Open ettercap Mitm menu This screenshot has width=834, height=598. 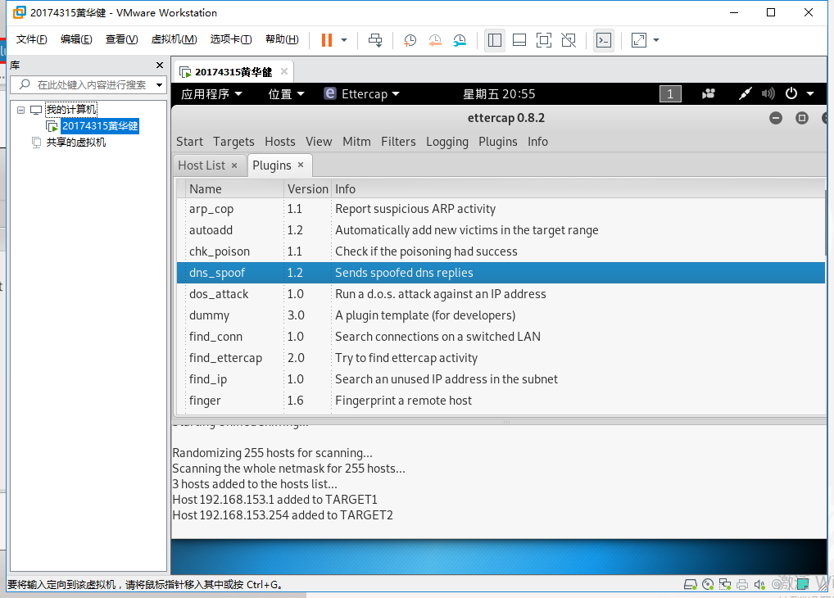(x=356, y=142)
